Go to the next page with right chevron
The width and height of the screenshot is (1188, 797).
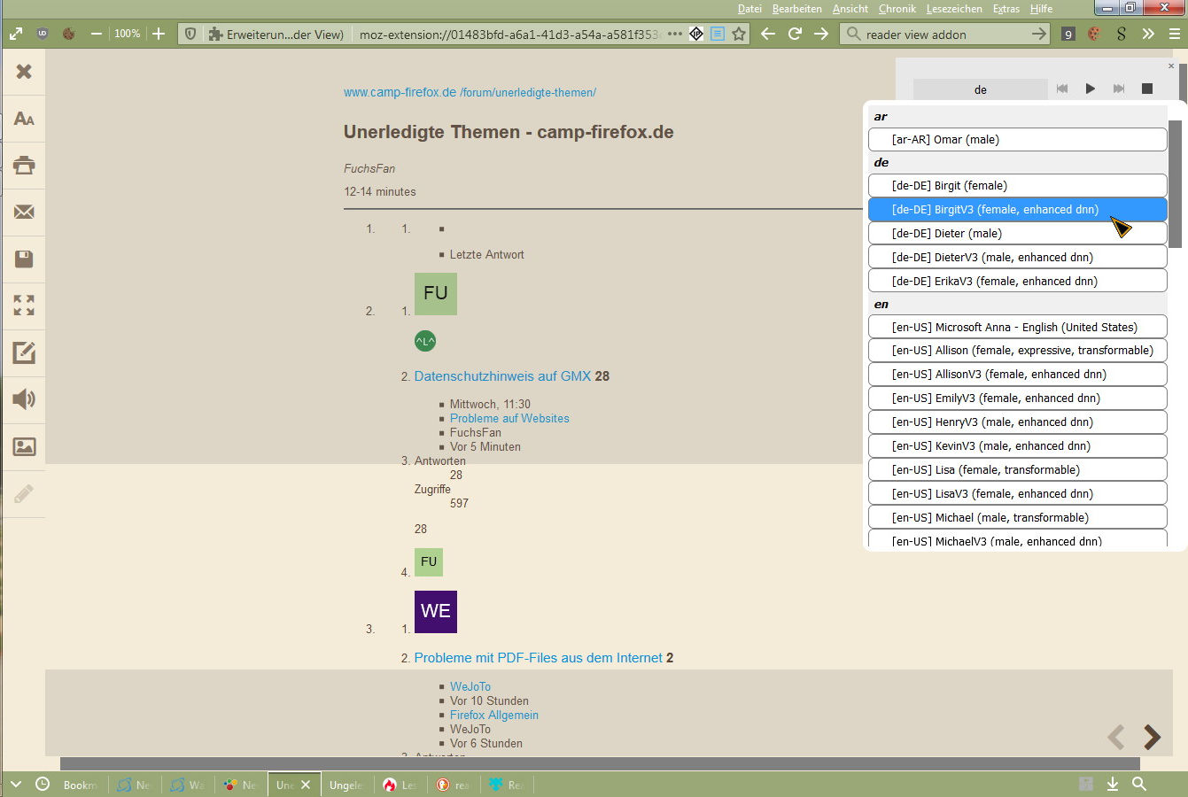click(x=1152, y=737)
